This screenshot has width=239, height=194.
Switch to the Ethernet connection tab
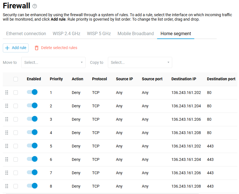click(x=26, y=34)
